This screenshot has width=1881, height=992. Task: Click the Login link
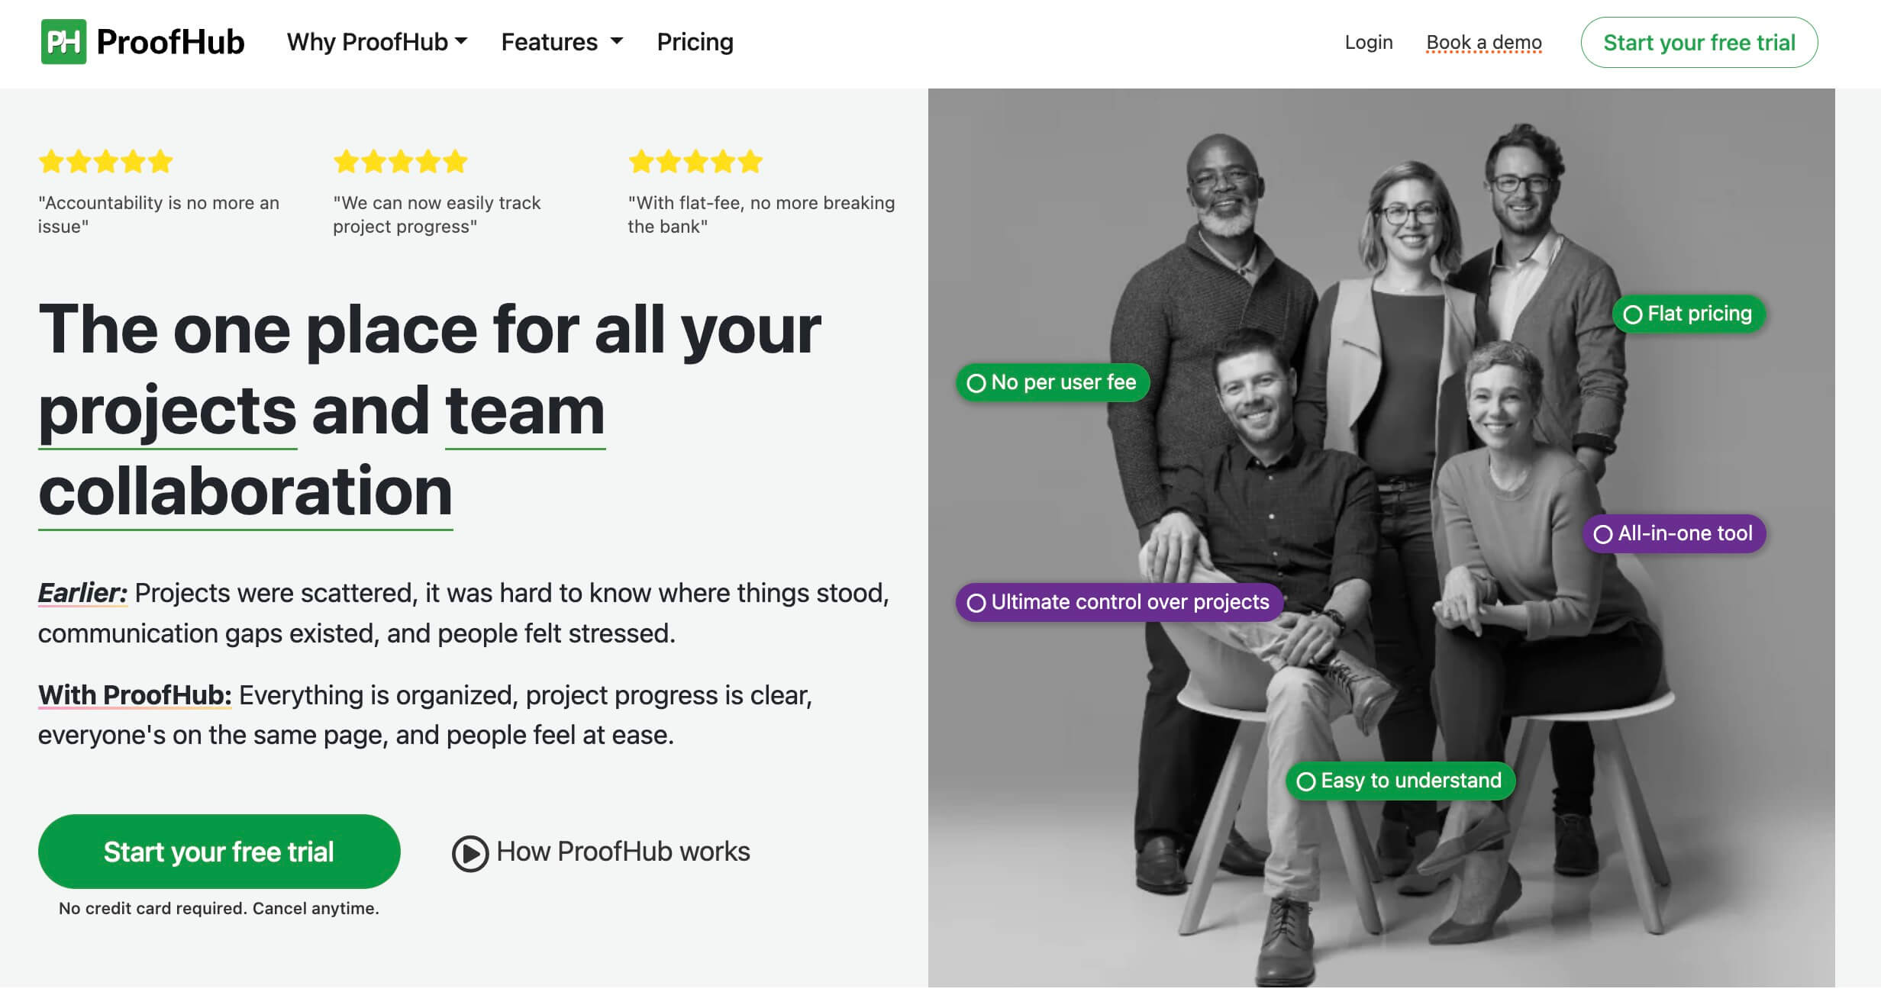[1369, 42]
